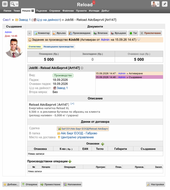Add a Коментар to the document
Image resolution: width=170 pixels, height=190 pixels.
click(x=42, y=33)
